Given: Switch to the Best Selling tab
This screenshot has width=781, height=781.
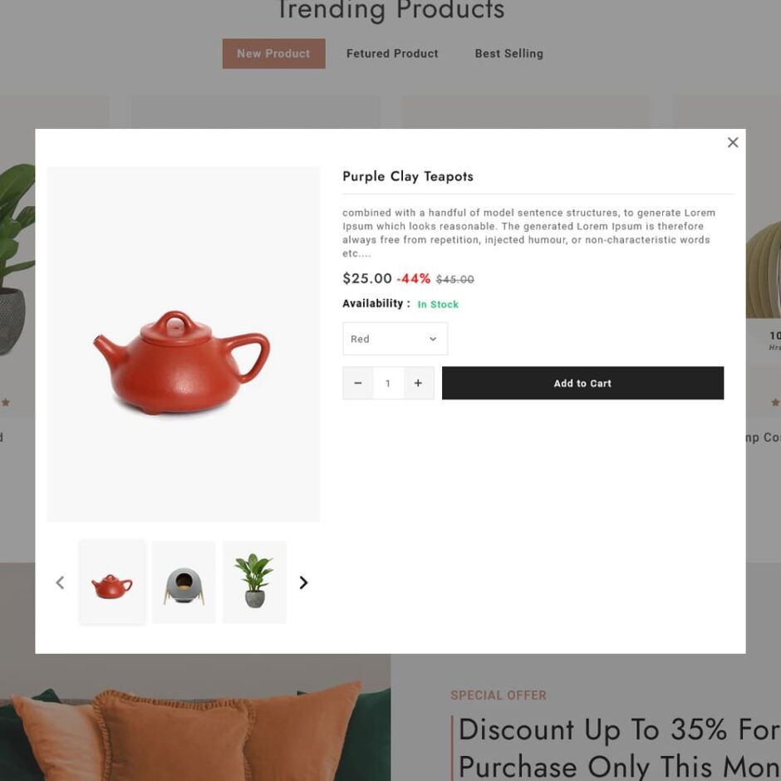Looking at the screenshot, I should point(509,53).
